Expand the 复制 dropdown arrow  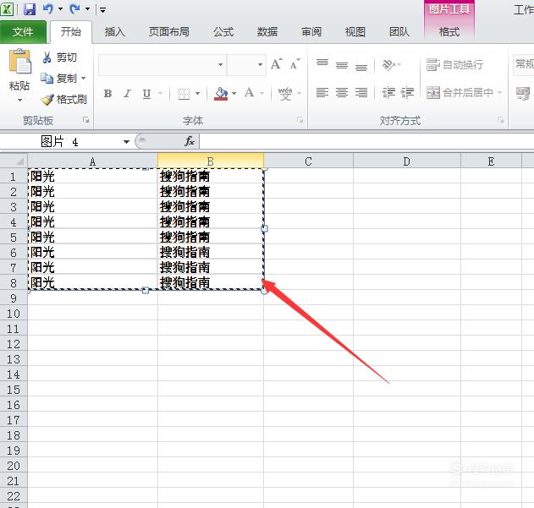point(84,79)
